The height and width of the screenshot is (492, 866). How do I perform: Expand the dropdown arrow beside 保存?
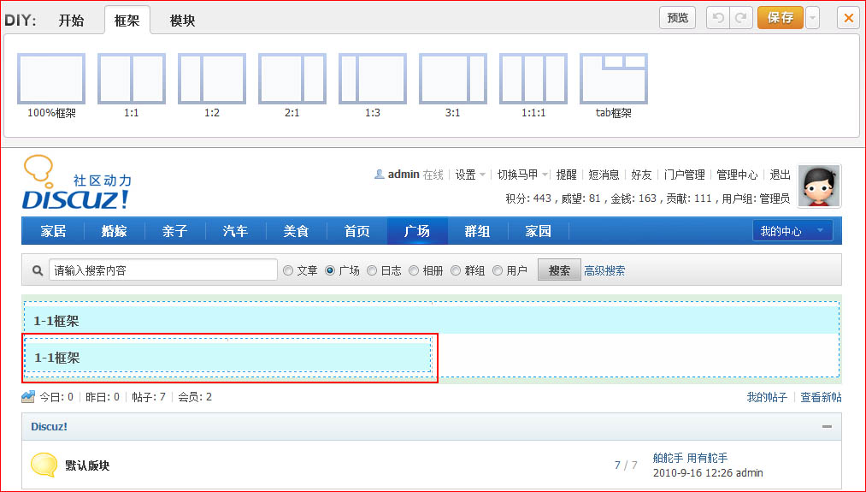(x=812, y=18)
